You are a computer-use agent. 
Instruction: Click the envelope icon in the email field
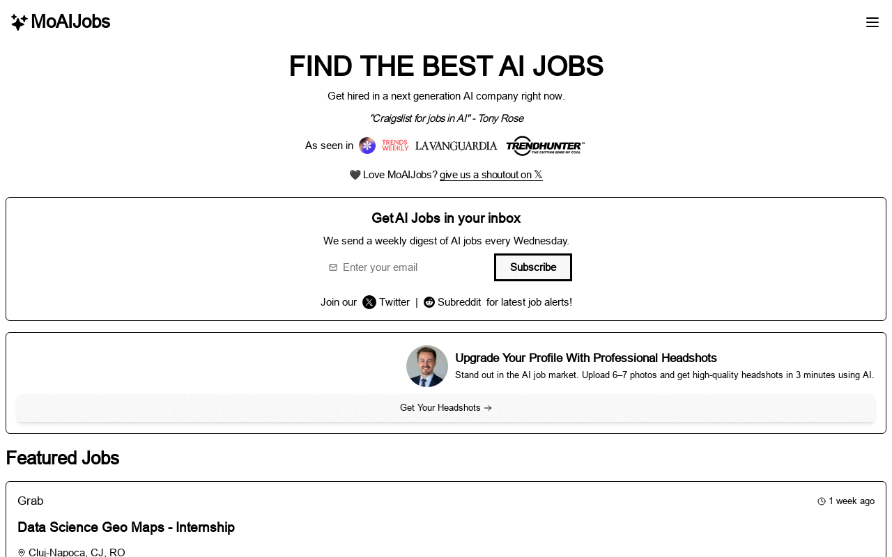pyautogui.click(x=332, y=267)
